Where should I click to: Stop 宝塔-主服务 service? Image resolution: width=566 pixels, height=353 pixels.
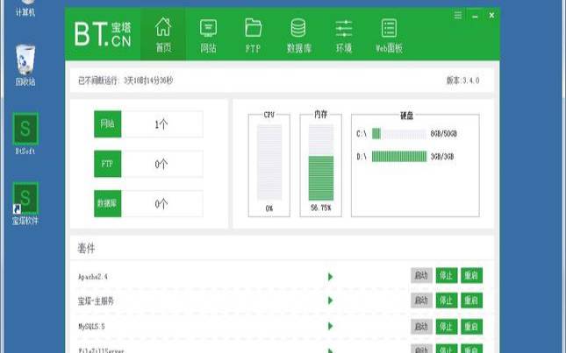447,300
